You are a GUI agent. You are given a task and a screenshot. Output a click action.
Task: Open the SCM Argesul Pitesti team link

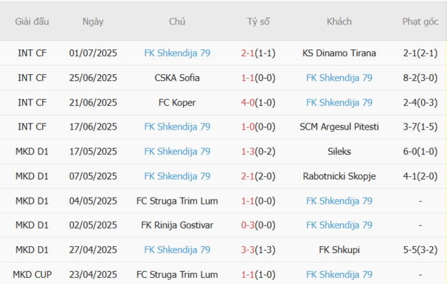coord(339,127)
